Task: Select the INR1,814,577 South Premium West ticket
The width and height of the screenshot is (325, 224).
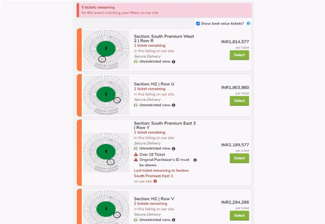Action: pos(239,55)
